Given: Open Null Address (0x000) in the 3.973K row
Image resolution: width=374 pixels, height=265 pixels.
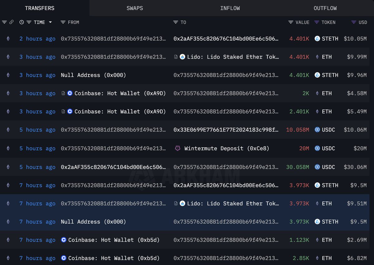Looking at the screenshot, I should (93, 222).
